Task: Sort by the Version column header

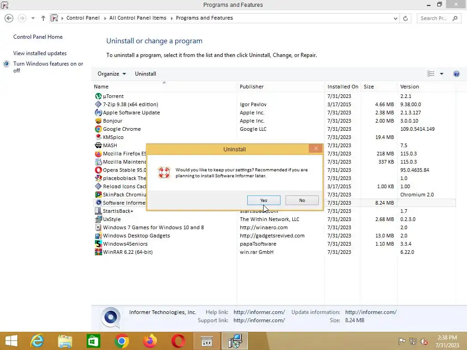Action: (426, 87)
